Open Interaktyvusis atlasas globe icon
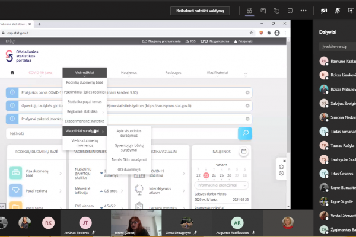Screen dimensions: 356x237 [x=139, y=190]
